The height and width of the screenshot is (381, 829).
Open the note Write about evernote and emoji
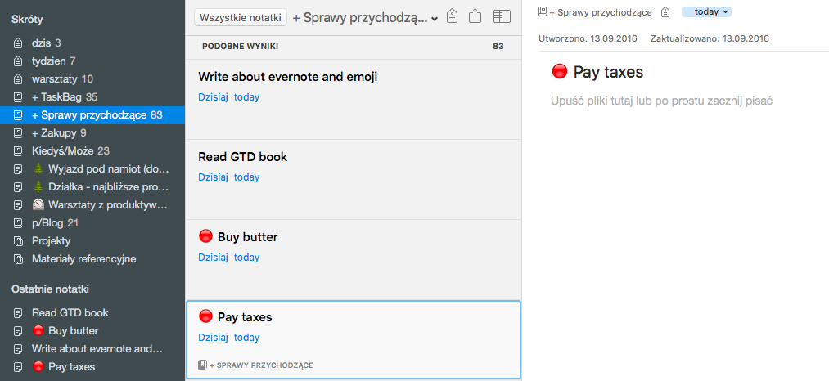click(354, 100)
